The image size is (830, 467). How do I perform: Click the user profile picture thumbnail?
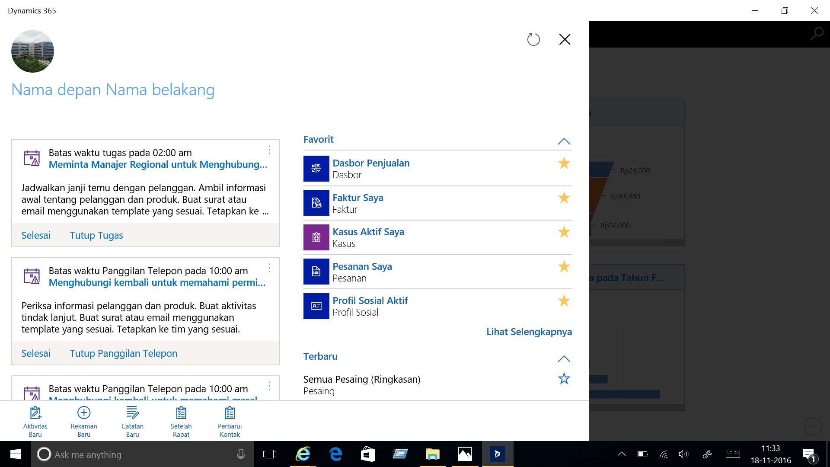pyautogui.click(x=32, y=51)
